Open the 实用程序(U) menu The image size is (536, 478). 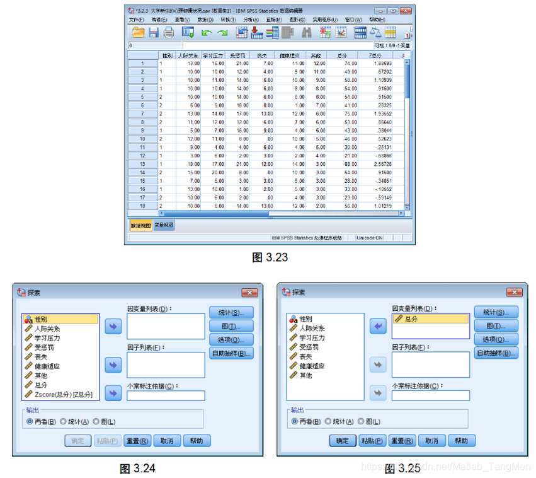pyautogui.click(x=325, y=20)
